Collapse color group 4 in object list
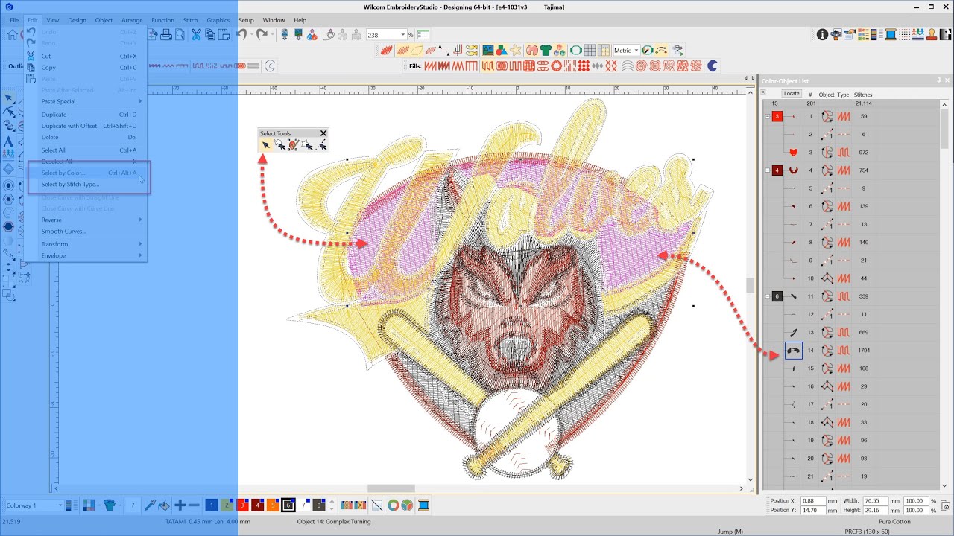954x536 pixels. click(768, 170)
